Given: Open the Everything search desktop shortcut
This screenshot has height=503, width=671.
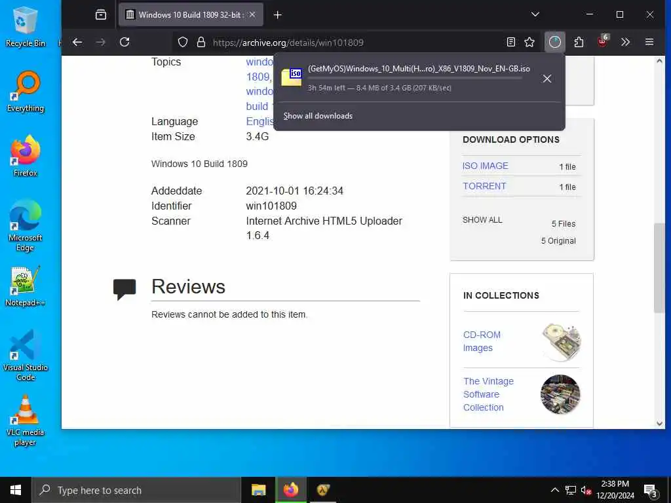Looking at the screenshot, I should [26, 92].
